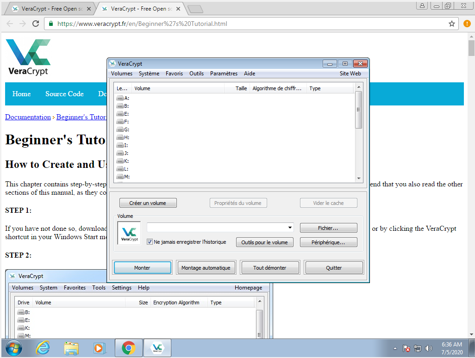Click the 'Créer un volume' button

pyautogui.click(x=148, y=203)
